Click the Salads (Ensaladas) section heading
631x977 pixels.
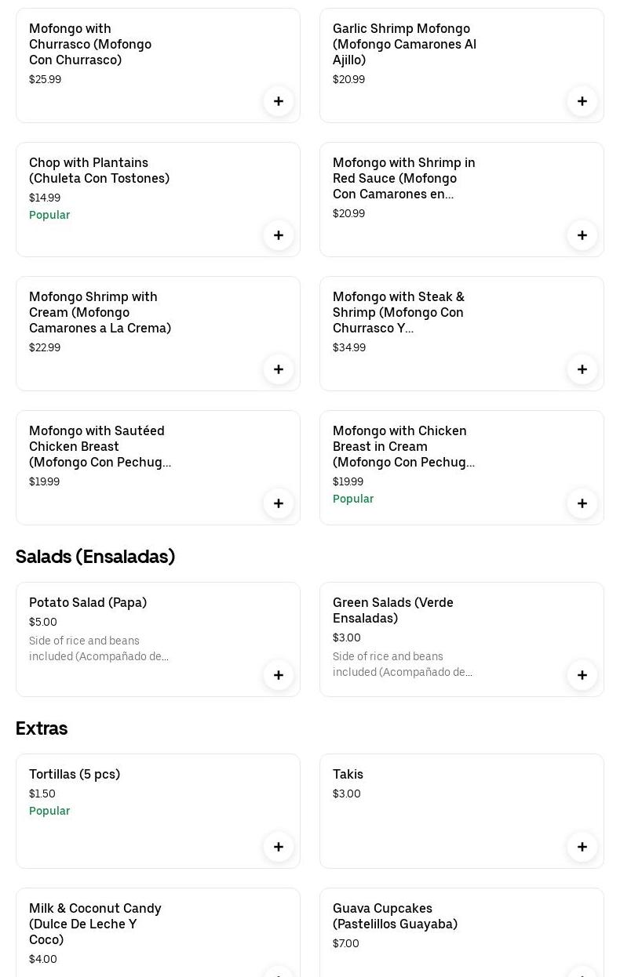95,557
